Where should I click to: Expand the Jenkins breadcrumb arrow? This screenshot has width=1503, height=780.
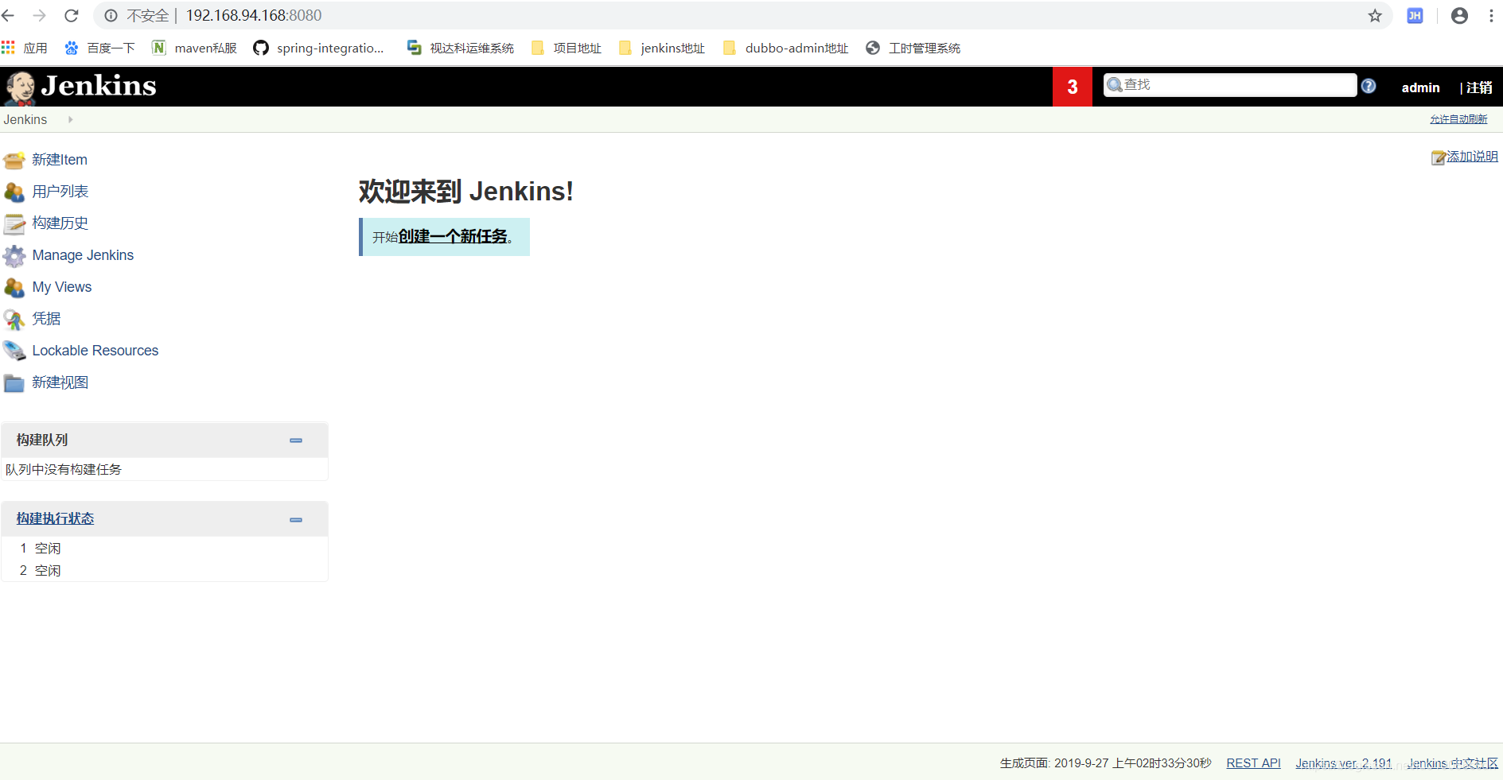click(70, 119)
